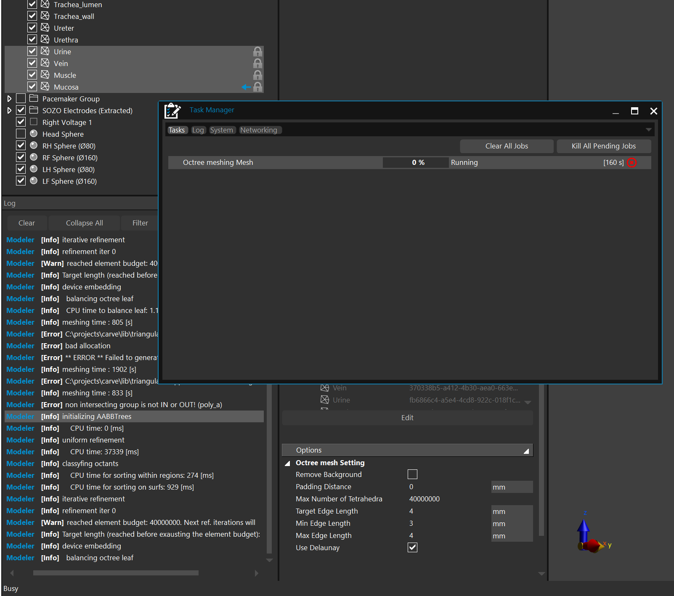Click the Edit button below entity list
The height and width of the screenshot is (596, 674).
point(407,418)
